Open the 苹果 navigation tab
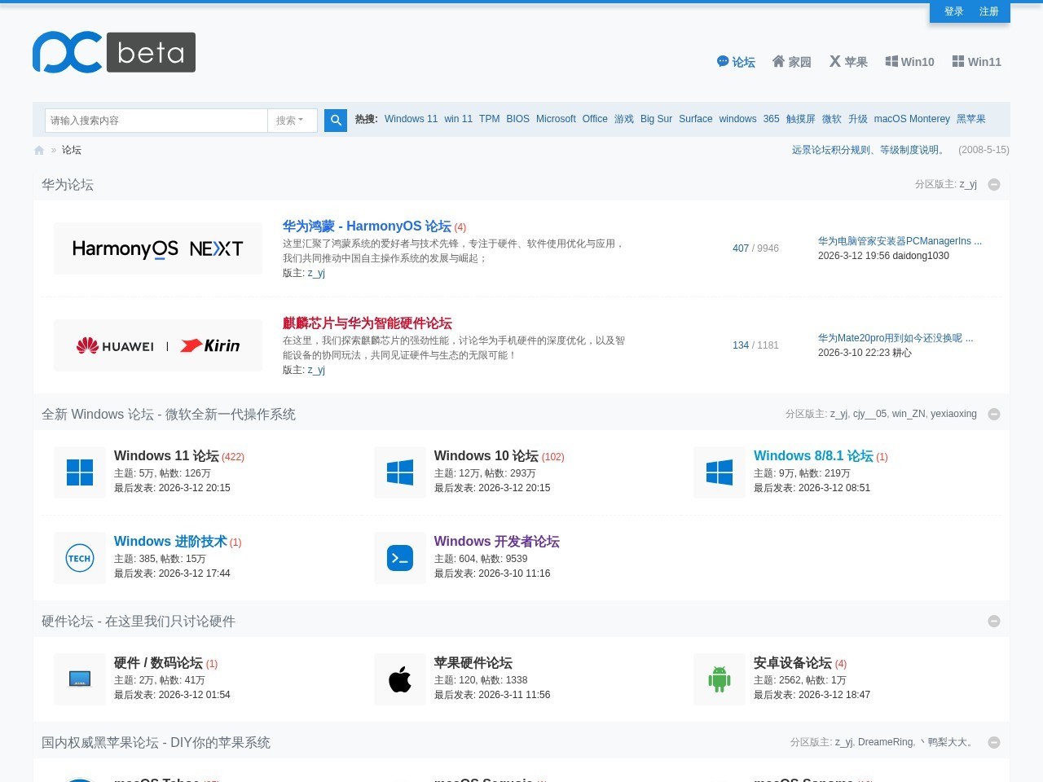Viewport: 1043px width, 782px height. pyautogui.click(x=848, y=62)
